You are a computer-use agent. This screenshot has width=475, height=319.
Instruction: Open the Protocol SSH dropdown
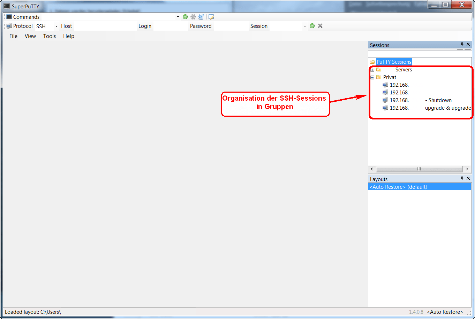click(56, 26)
